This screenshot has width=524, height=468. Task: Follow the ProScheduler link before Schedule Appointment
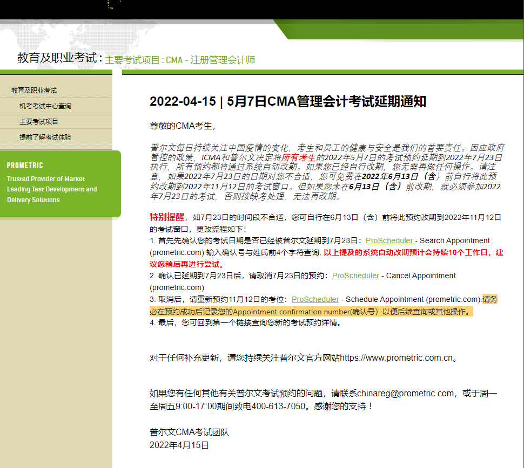pos(315,299)
